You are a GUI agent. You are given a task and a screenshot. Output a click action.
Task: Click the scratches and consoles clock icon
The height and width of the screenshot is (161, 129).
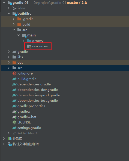coord(10,144)
